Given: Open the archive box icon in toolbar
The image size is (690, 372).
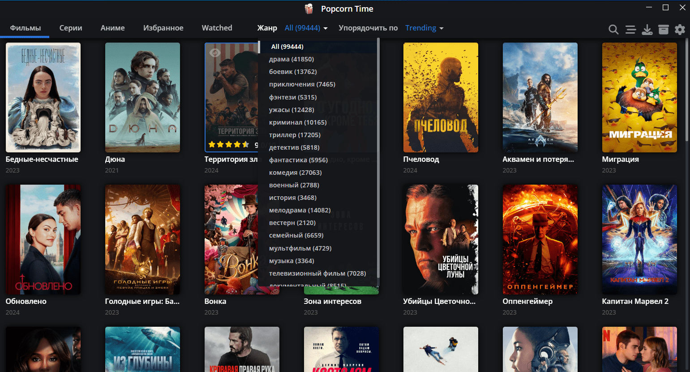Looking at the screenshot, I should click(664, 30).
